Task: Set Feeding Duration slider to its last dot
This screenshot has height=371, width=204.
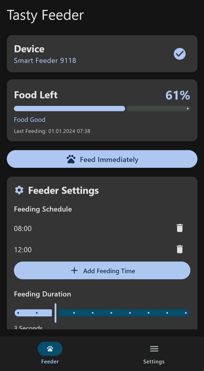Action: (186, 313)
